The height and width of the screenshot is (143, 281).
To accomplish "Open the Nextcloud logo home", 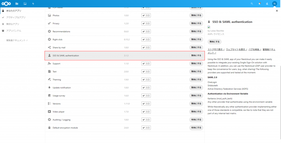I will click(x=6, y=4).
